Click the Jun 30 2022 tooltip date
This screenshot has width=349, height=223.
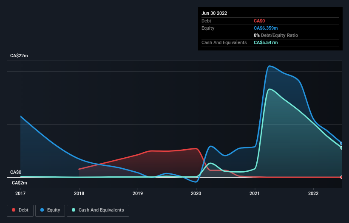coord(214,13)
